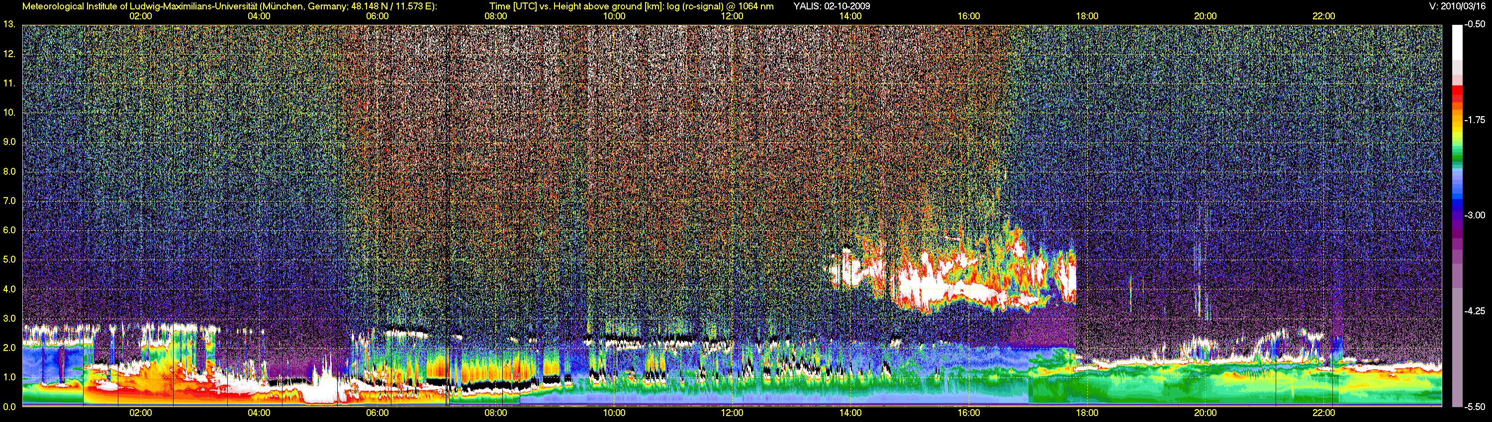The width and height of the screenshot is (1492, 422).
Task: Click the 12:00 label on the top time axis
Action: click(x=732, y=16)
